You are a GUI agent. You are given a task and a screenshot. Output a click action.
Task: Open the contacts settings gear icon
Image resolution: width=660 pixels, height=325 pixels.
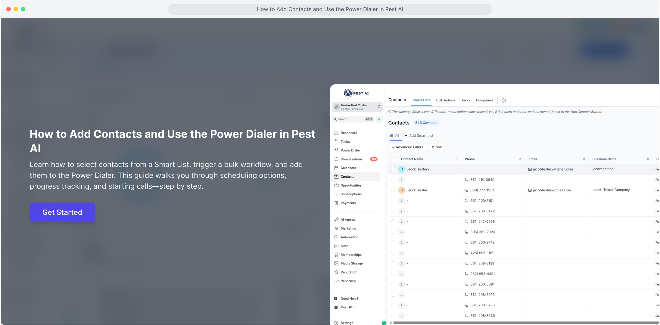coord(504,101)
